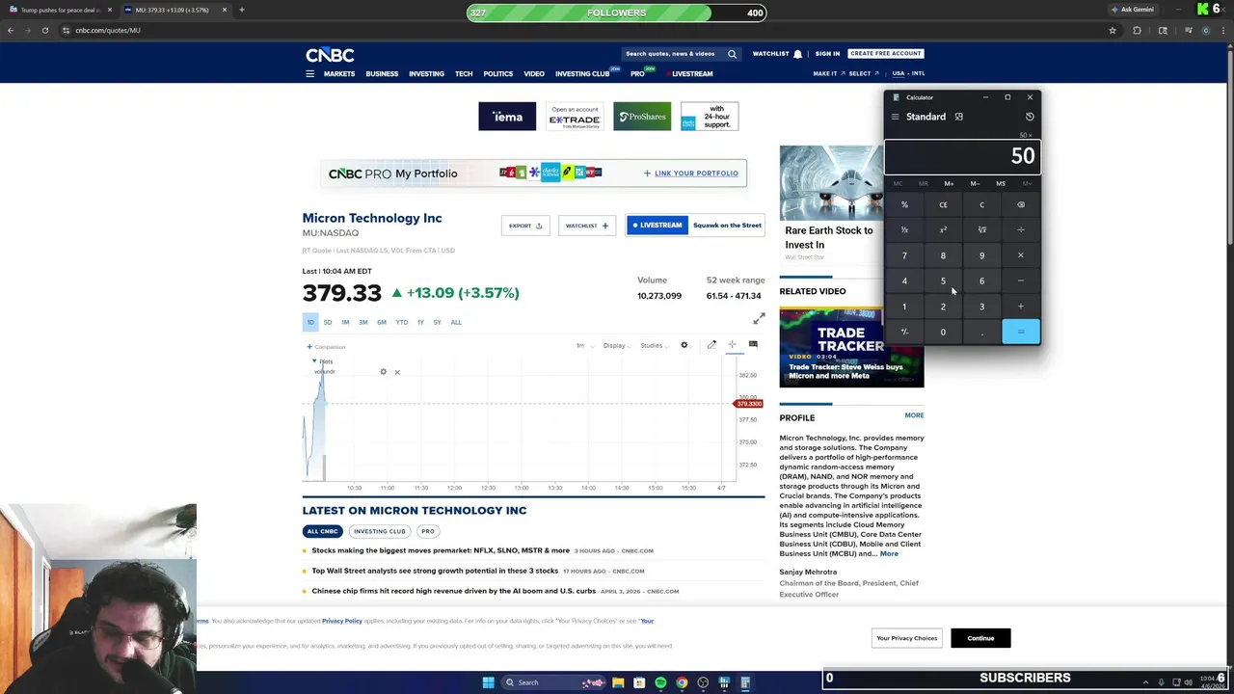Collapse the Plots disclosure triangle
The image size is (1234, 694).
pos(314,360)
